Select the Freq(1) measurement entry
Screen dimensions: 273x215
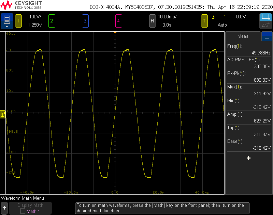click(248, 49)
